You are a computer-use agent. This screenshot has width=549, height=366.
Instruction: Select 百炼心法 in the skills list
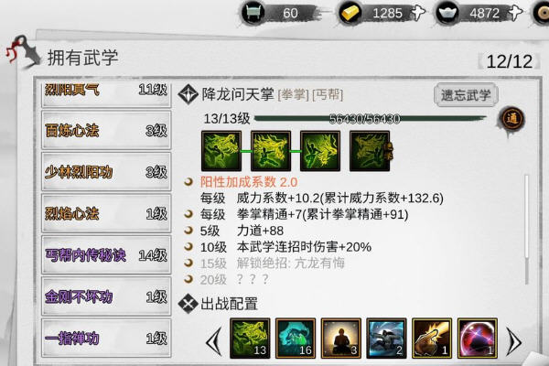pos(106,131)
